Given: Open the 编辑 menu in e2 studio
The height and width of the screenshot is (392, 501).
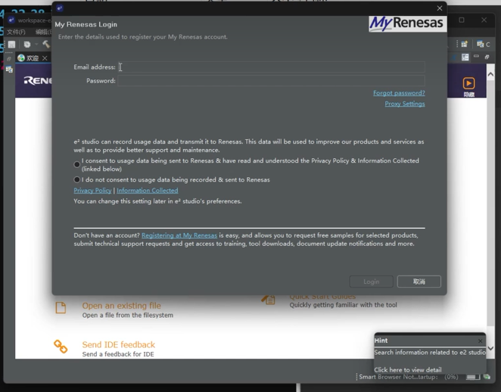Looking at the screenshot, I should 43,32.
